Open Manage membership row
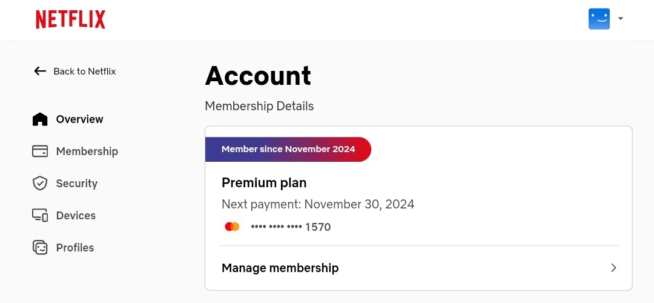 419,267
